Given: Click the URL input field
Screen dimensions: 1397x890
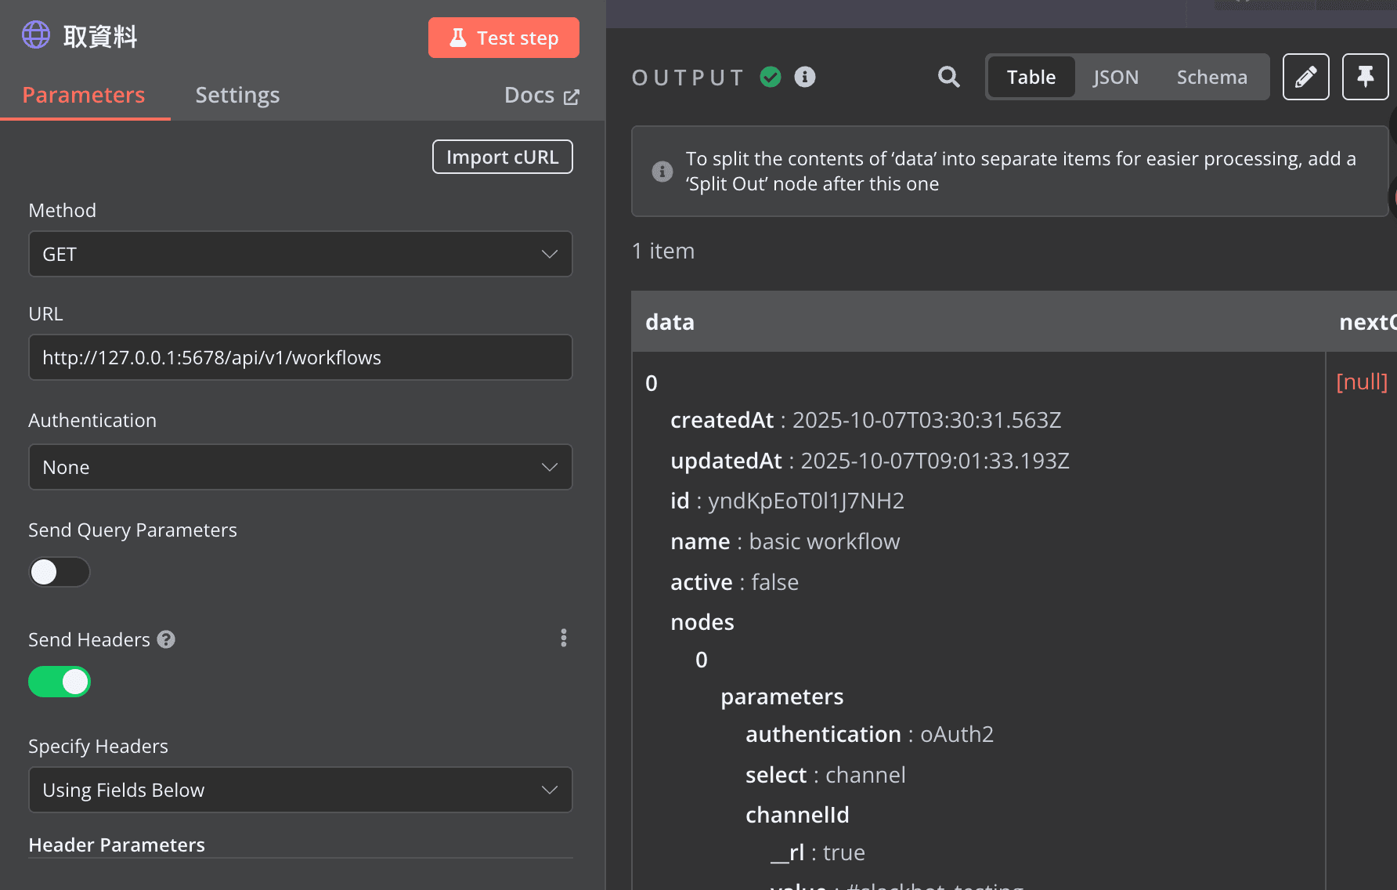Looking at the screenshot, I should coord(300,357).
